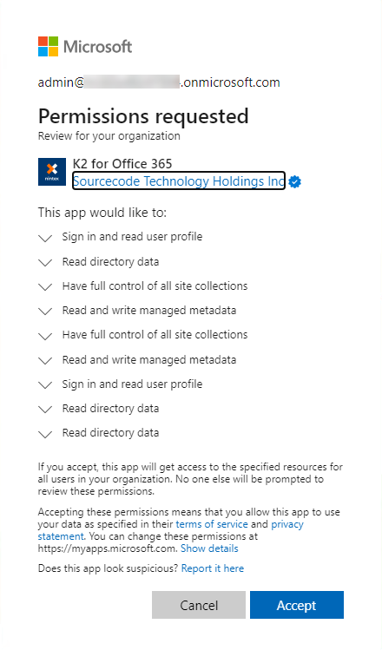Click the Microsoft four-square logo
Viewport: 382px width, 650px height.
tap(48, 47)
